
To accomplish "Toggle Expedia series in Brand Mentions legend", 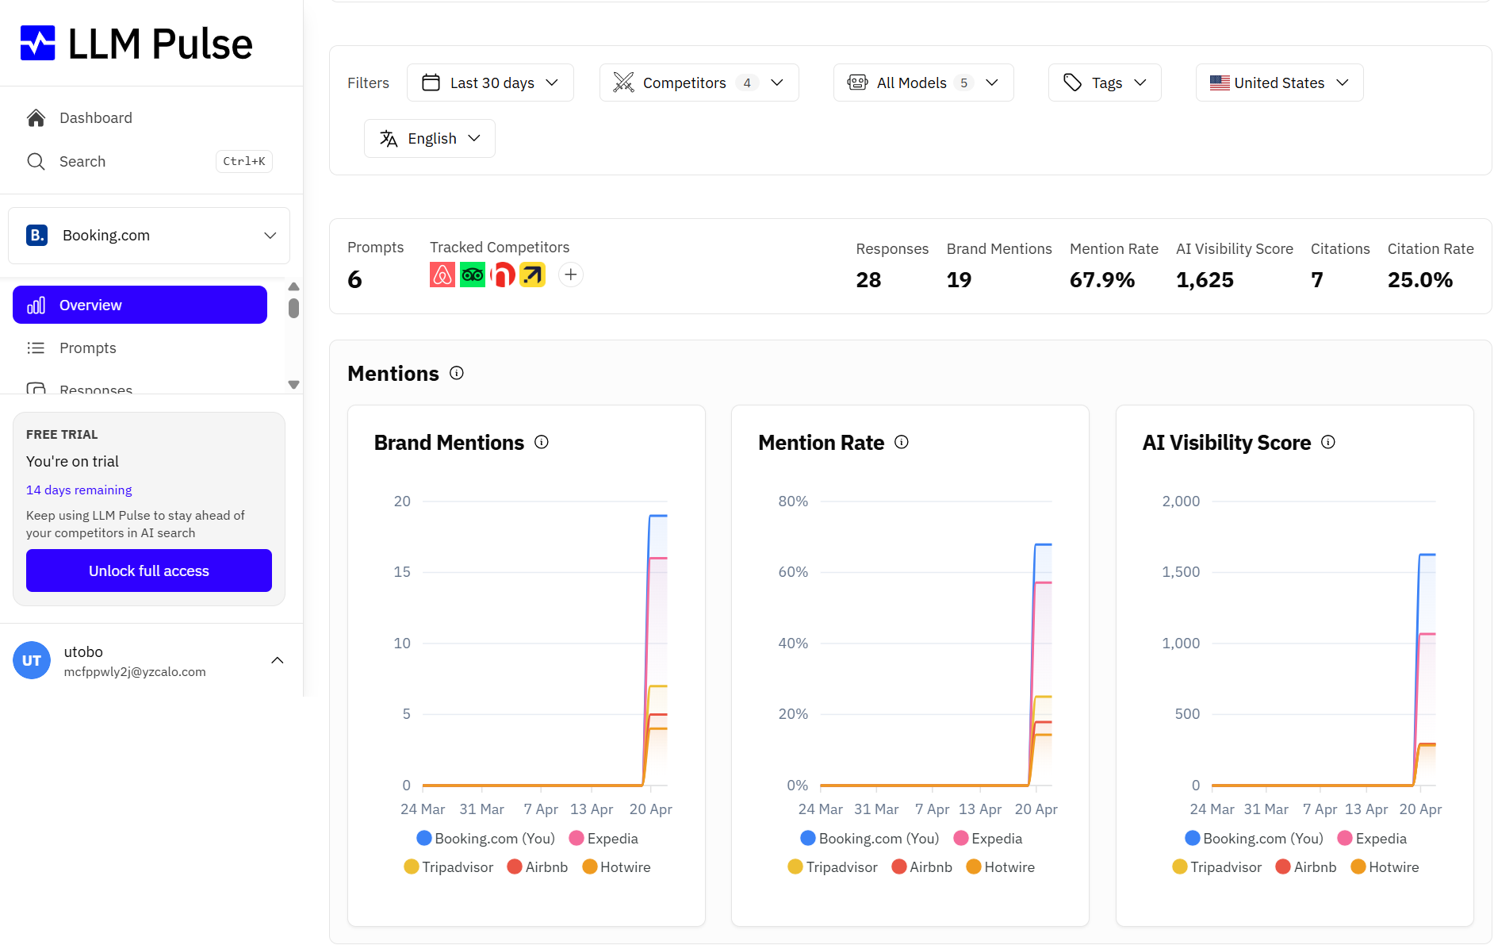I will pyautogui.click(x=603, y=839).
